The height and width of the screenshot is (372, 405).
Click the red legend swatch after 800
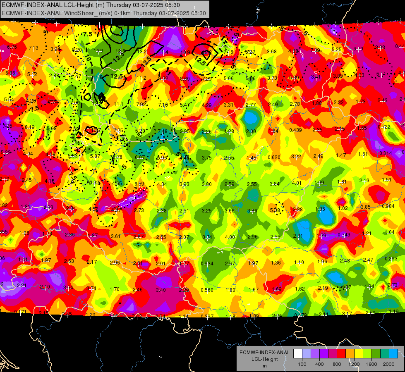[x=341, y=354]
